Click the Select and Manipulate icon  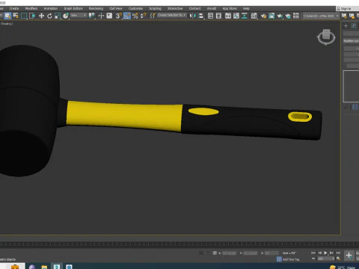click(101, 16)
